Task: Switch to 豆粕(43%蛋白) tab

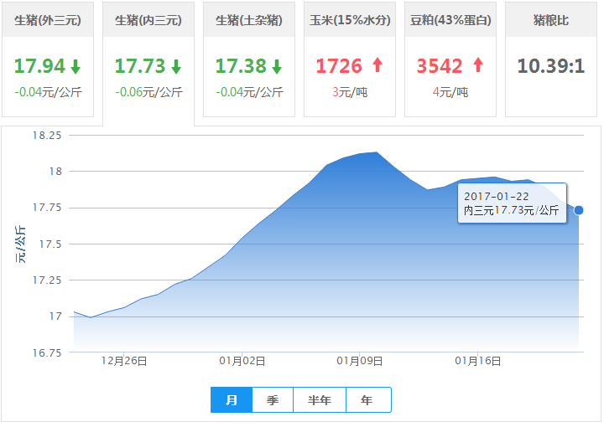Action: 450,20
